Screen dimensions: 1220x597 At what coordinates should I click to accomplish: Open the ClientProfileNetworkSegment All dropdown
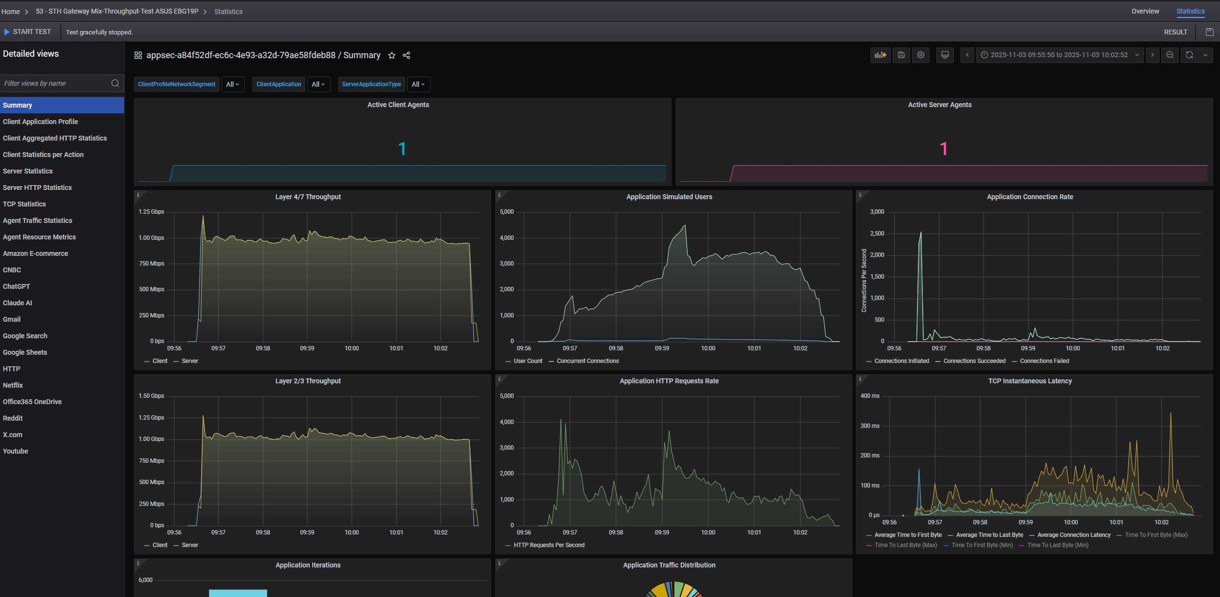pyautogui.click(x=233, y=84)
